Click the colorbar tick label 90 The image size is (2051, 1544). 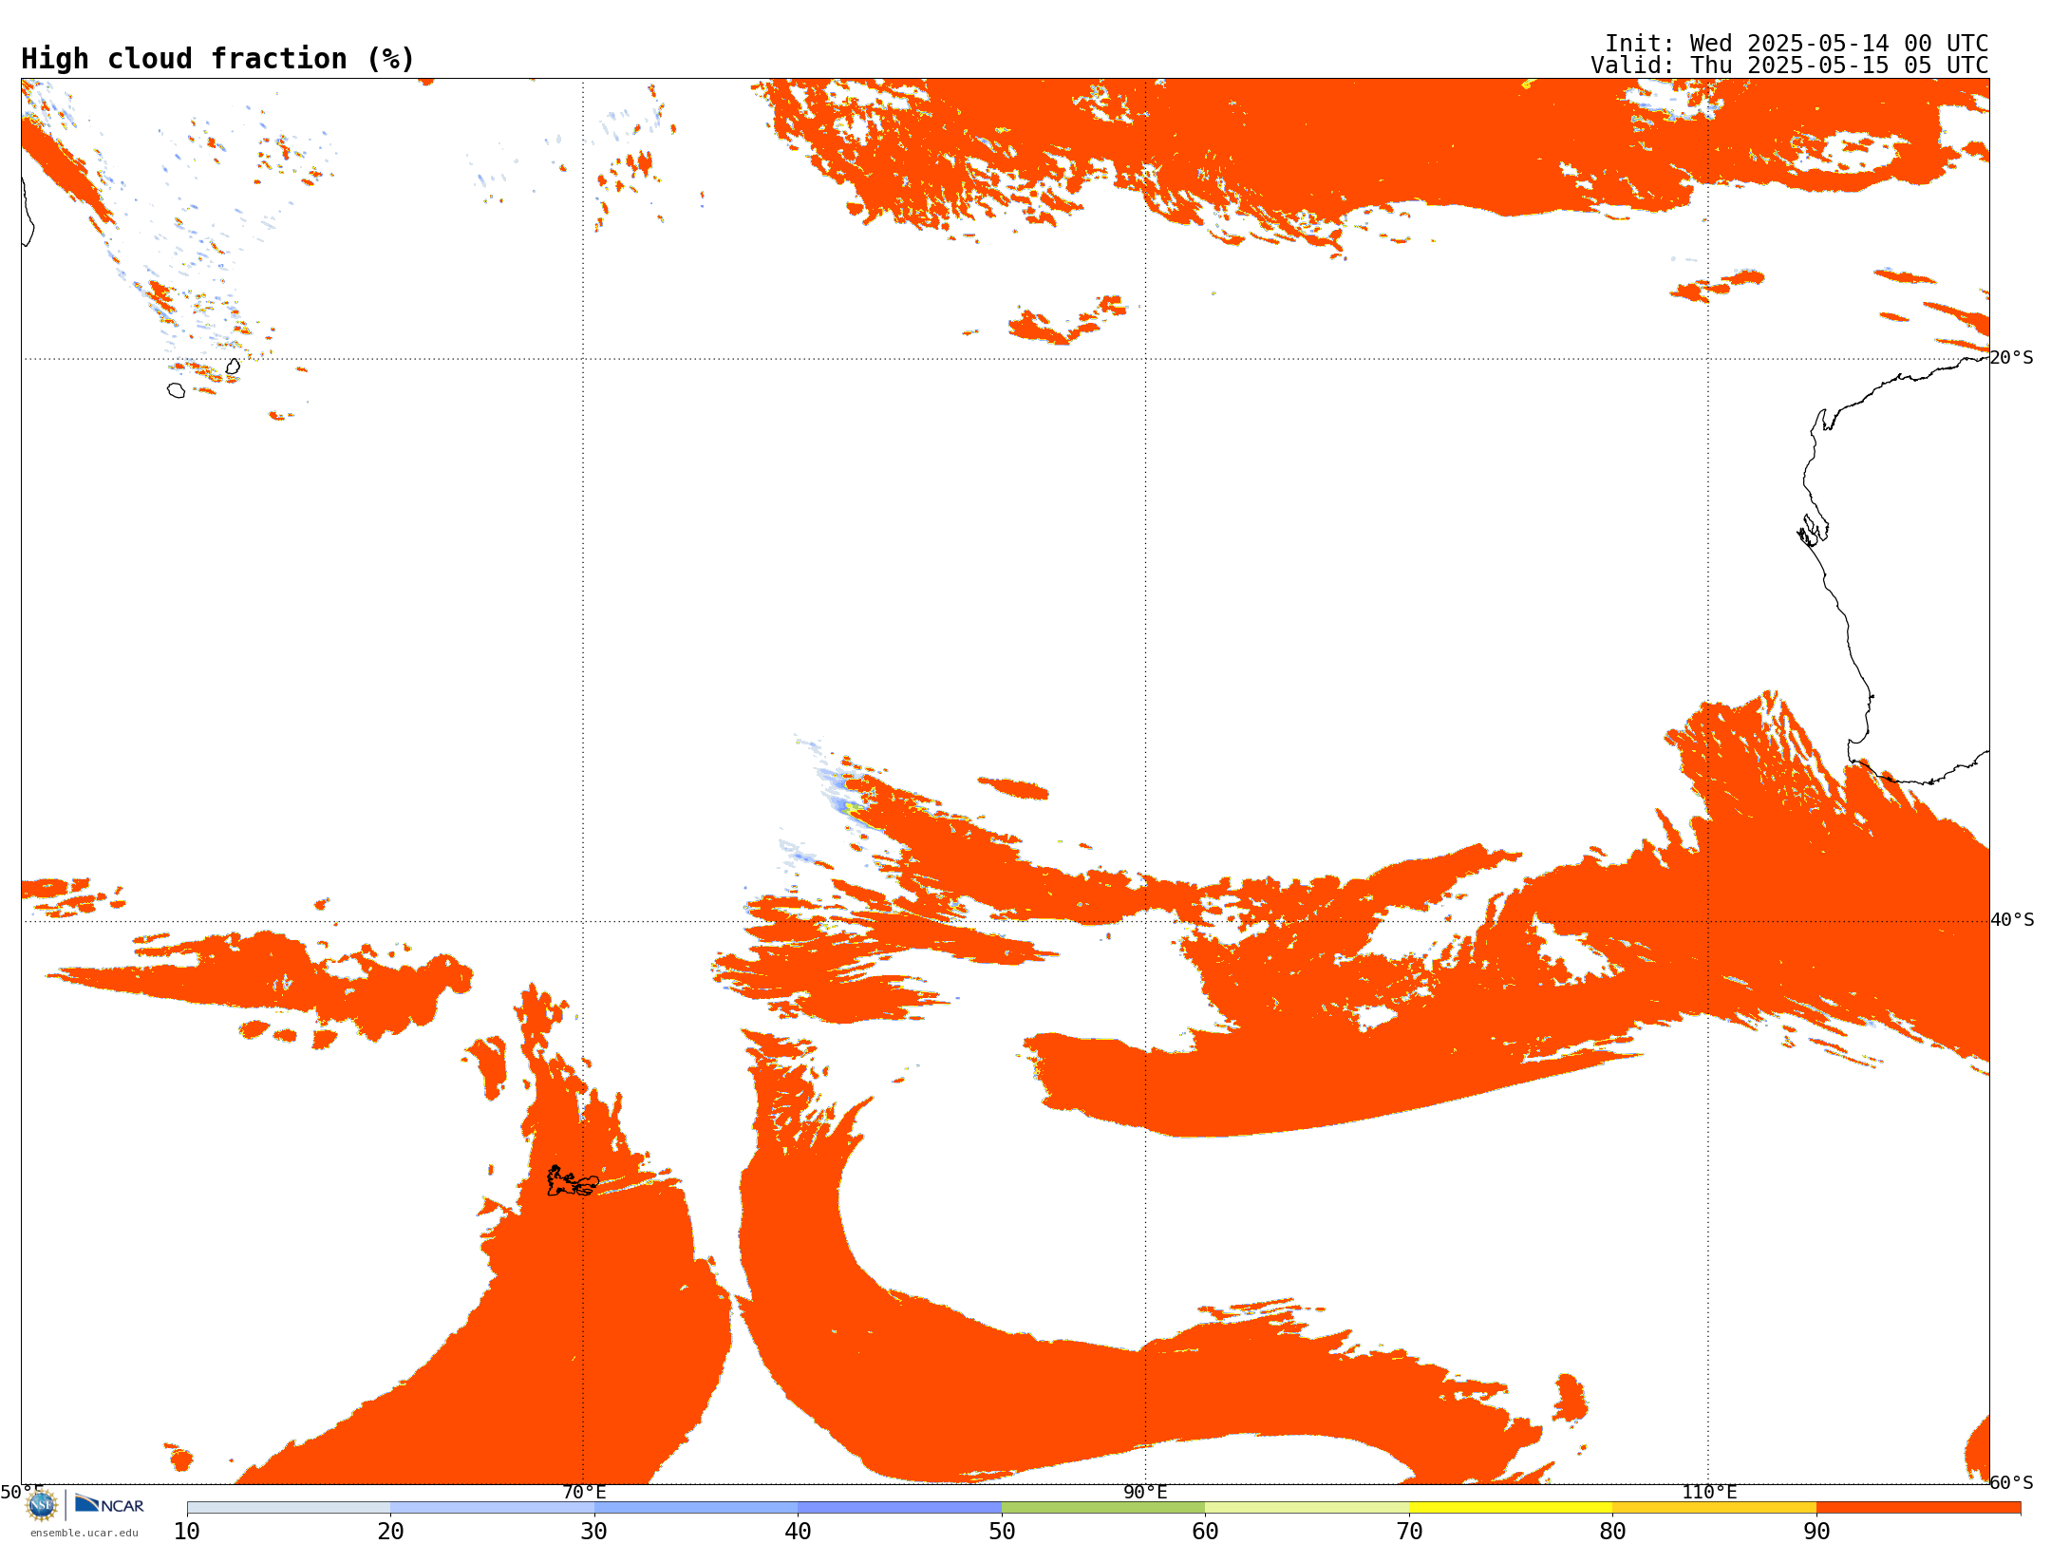coord(1816,1532)
